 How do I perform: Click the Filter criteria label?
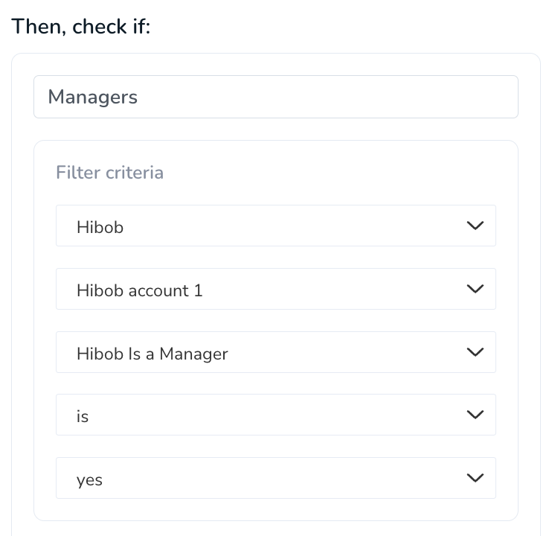pyautogui.click(x=109, y=173)
